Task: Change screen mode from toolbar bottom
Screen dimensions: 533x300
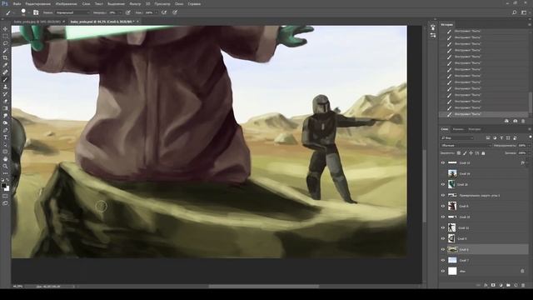Action: pyautogui.click(x=5, y=203)
